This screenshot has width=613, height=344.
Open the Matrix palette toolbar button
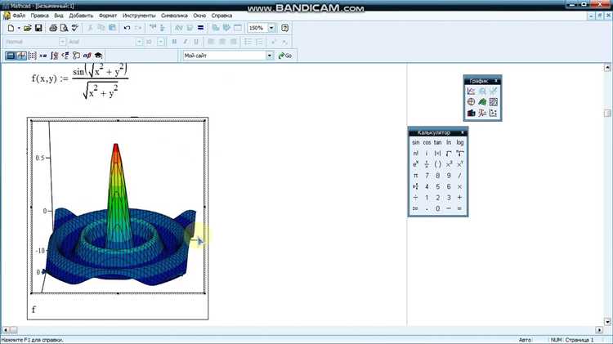[x=33, y=56]
